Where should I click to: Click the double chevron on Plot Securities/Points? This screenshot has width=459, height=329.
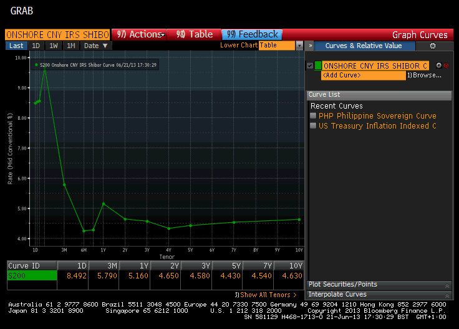[x=447, y=285]
